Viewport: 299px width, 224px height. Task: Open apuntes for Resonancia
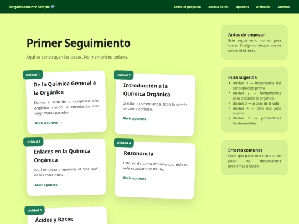(136, 178)
